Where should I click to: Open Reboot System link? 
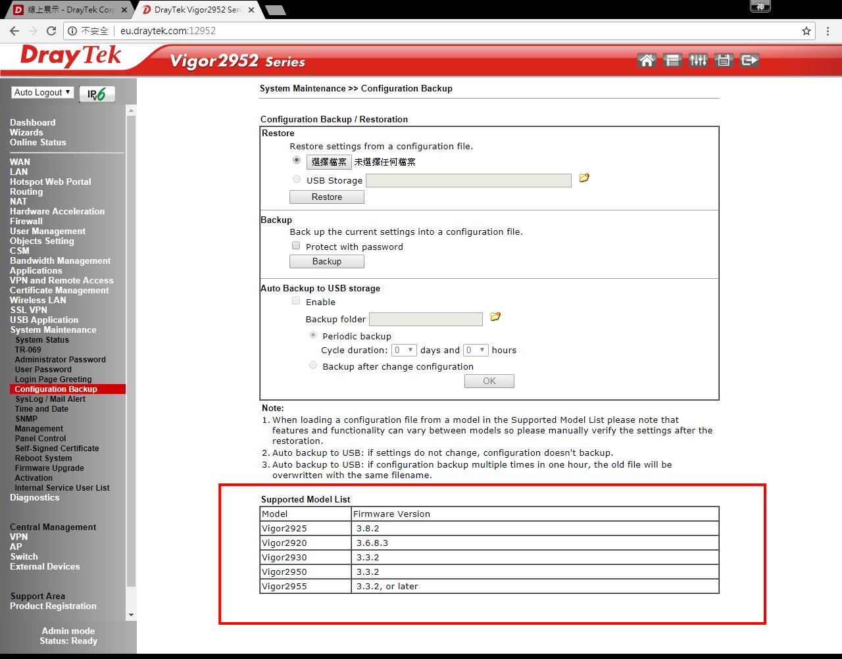pyautogui.click(x=43, y=458)
